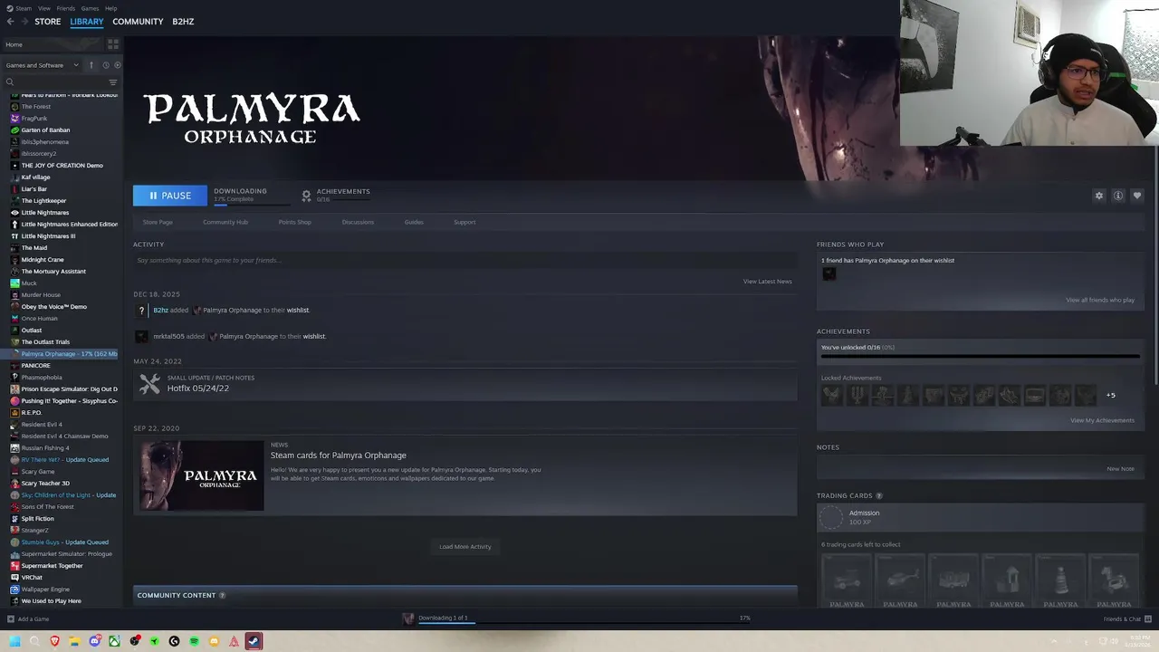Add game to favorites heart icon

click(1137, 196)
